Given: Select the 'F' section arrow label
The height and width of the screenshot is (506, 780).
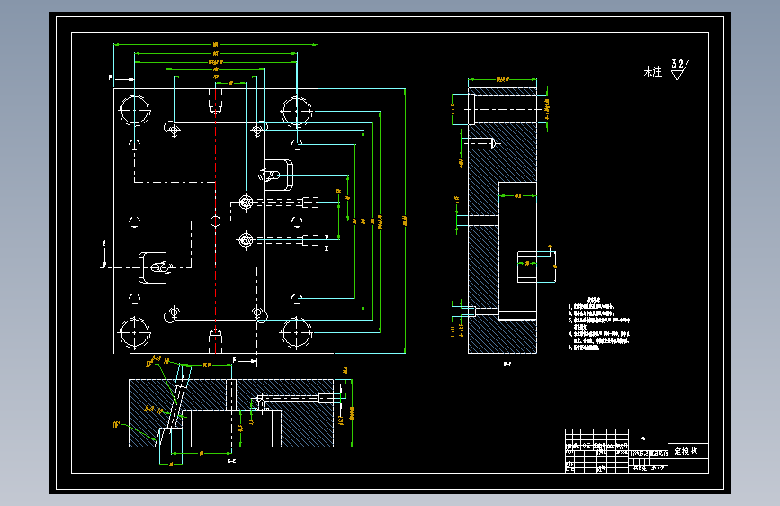Looking at the screenshot, I should pyautogui.click(x=234, y=360).
